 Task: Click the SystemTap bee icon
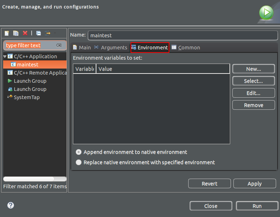10,97
